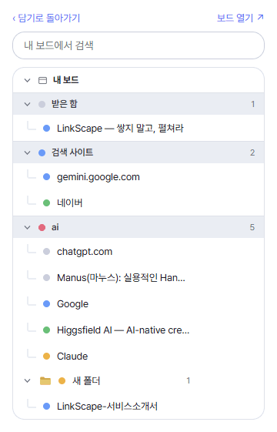The image size is (277, 432).
Task: Collapse the 검색 사이트 group chevron
Action: click(x=27, y=153)
